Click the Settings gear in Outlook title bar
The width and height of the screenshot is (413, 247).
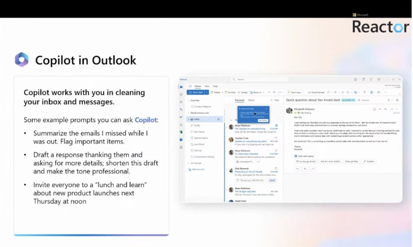click(379, 79)
